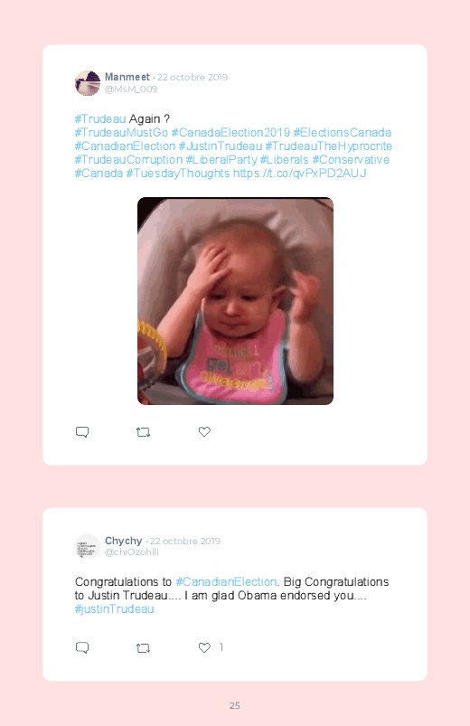Click the #LiberalParty hashtag
470x726 pixels.
tap(221, 160)
